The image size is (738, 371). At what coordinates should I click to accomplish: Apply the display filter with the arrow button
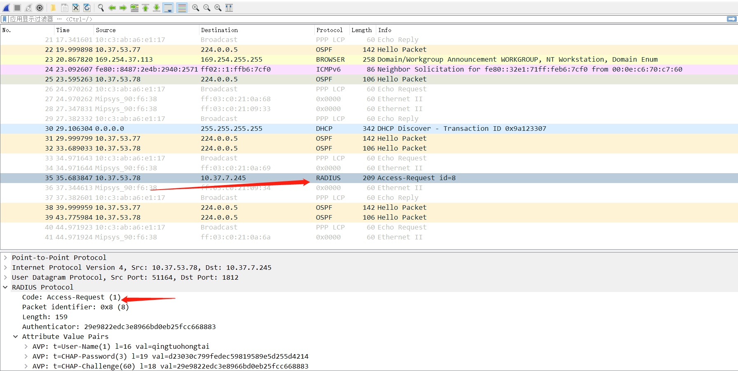(x=731, y=19)
